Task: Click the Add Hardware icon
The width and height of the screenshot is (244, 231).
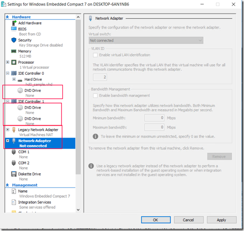Action: coord(14,23)
